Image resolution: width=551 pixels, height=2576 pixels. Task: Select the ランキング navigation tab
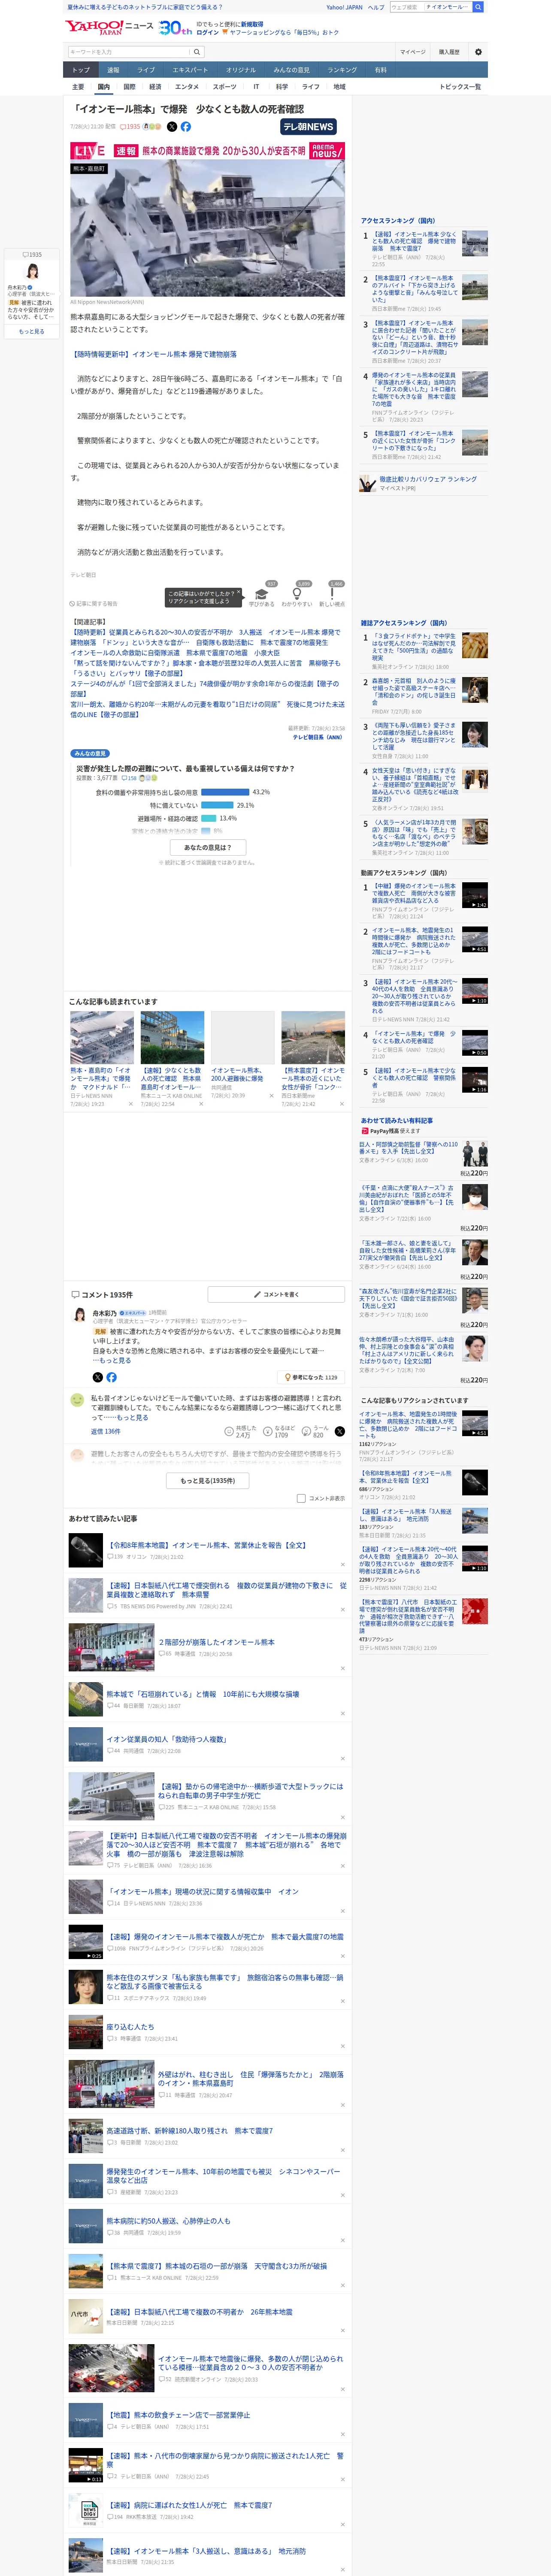tap(342, 70)
